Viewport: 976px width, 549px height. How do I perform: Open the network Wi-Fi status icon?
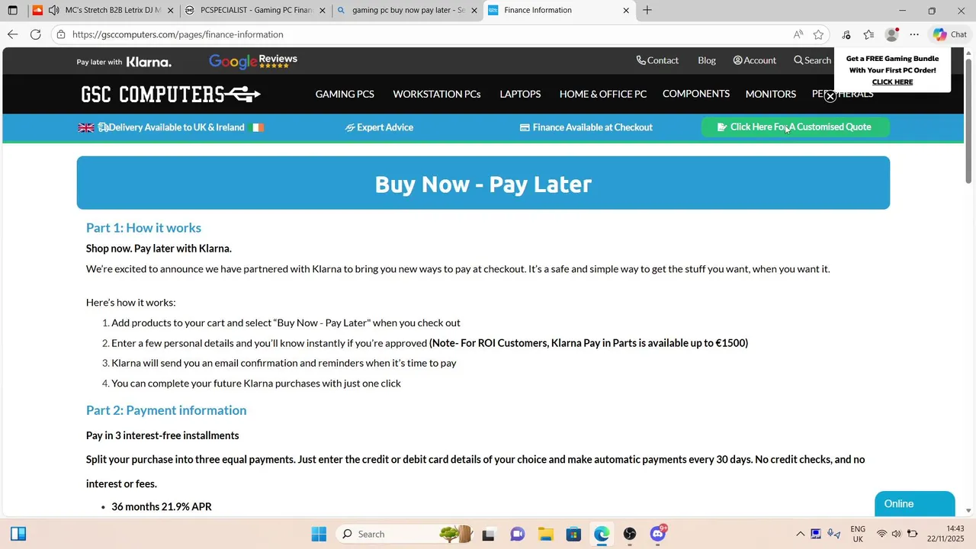(x=881, y=534)
